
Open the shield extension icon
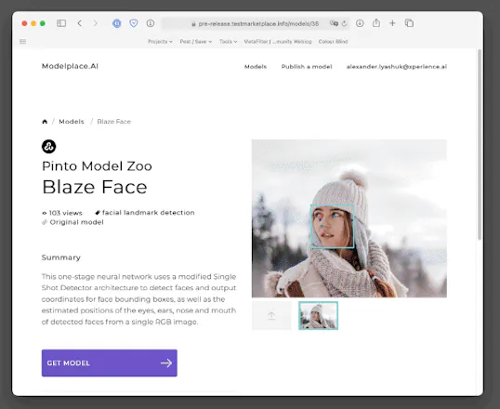pyautogui.click(x=134, y=23)
